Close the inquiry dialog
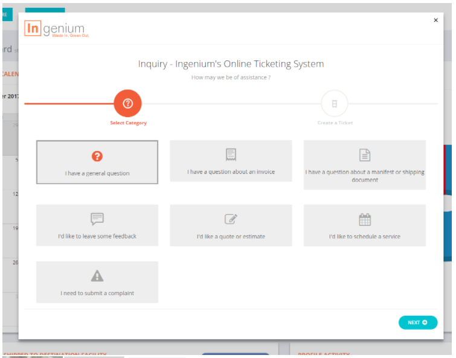 435,20
